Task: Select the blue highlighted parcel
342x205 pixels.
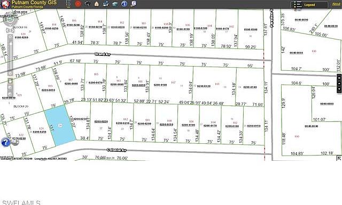Action: pos(60,126)
